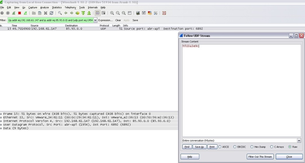
Task: Open the Tools menu
Action: click(82, 7)
